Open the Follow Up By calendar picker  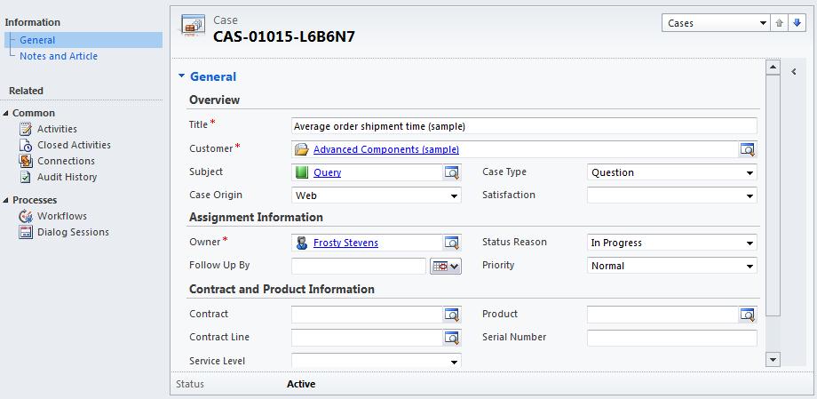click(445, 266)
